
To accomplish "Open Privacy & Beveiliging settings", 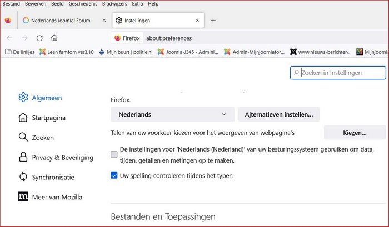I will [56, 157].
